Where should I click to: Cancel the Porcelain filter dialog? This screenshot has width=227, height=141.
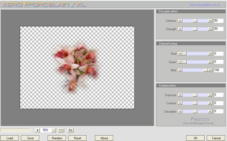(x=216, y=138)
